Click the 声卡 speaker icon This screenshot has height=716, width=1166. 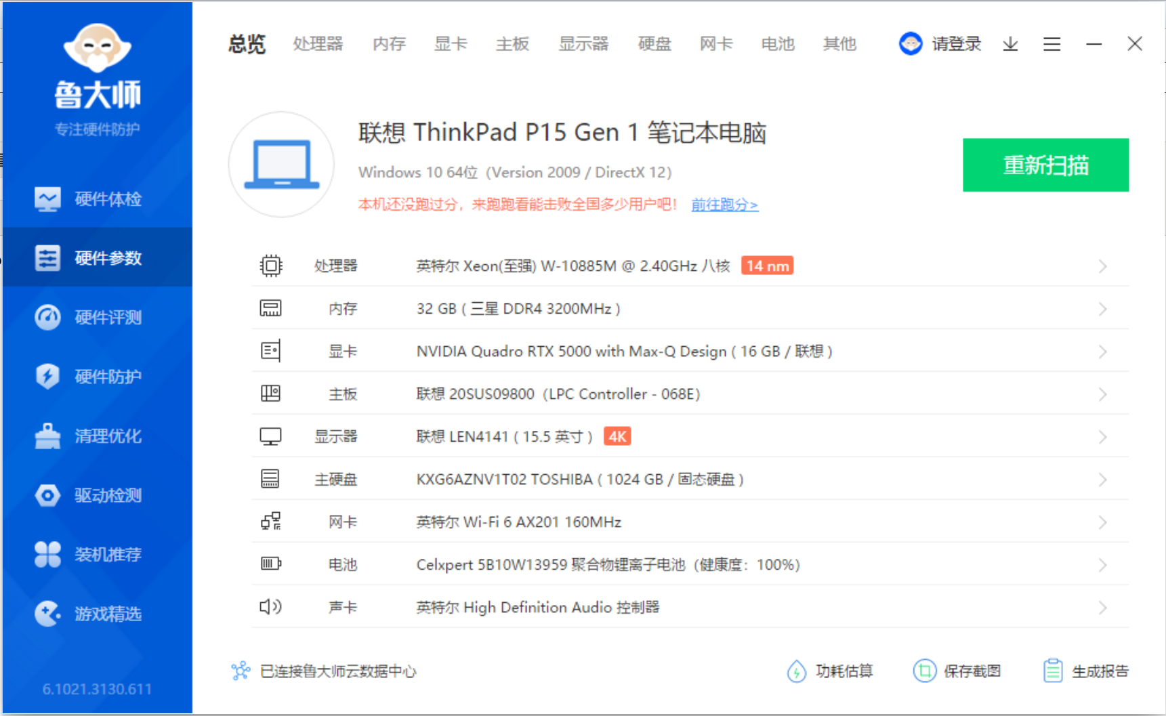[271, 607]
